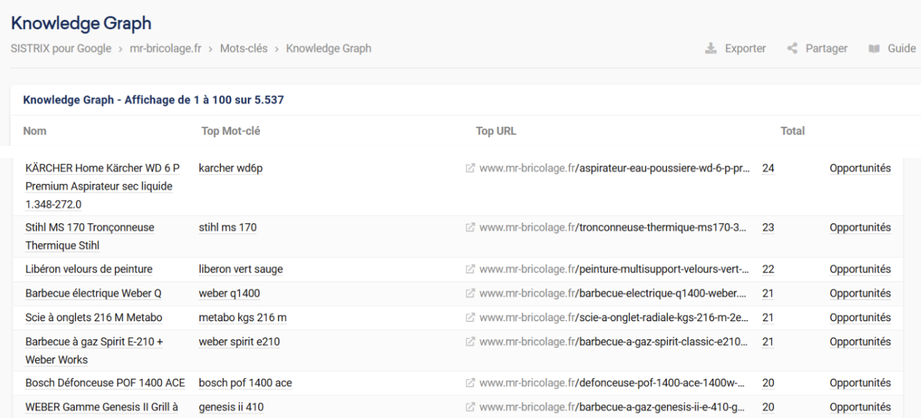Click the Top Mot-clé column header
Viewport: 921px width, 418px height.
(x=230, y=131)
